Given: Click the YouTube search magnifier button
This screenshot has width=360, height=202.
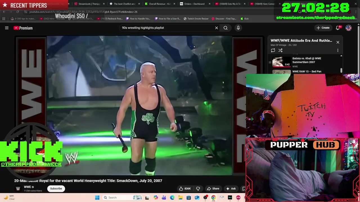Looking at the screenshot, I should 226,28.
